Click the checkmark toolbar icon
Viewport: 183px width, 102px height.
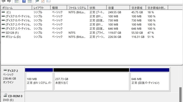tap(43, 1)
